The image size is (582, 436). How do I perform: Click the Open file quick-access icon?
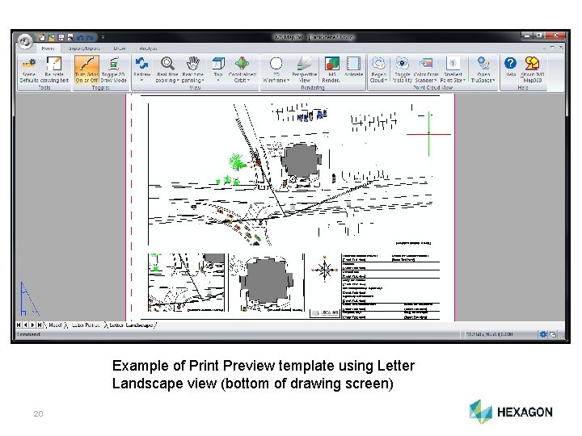(51, 37)
